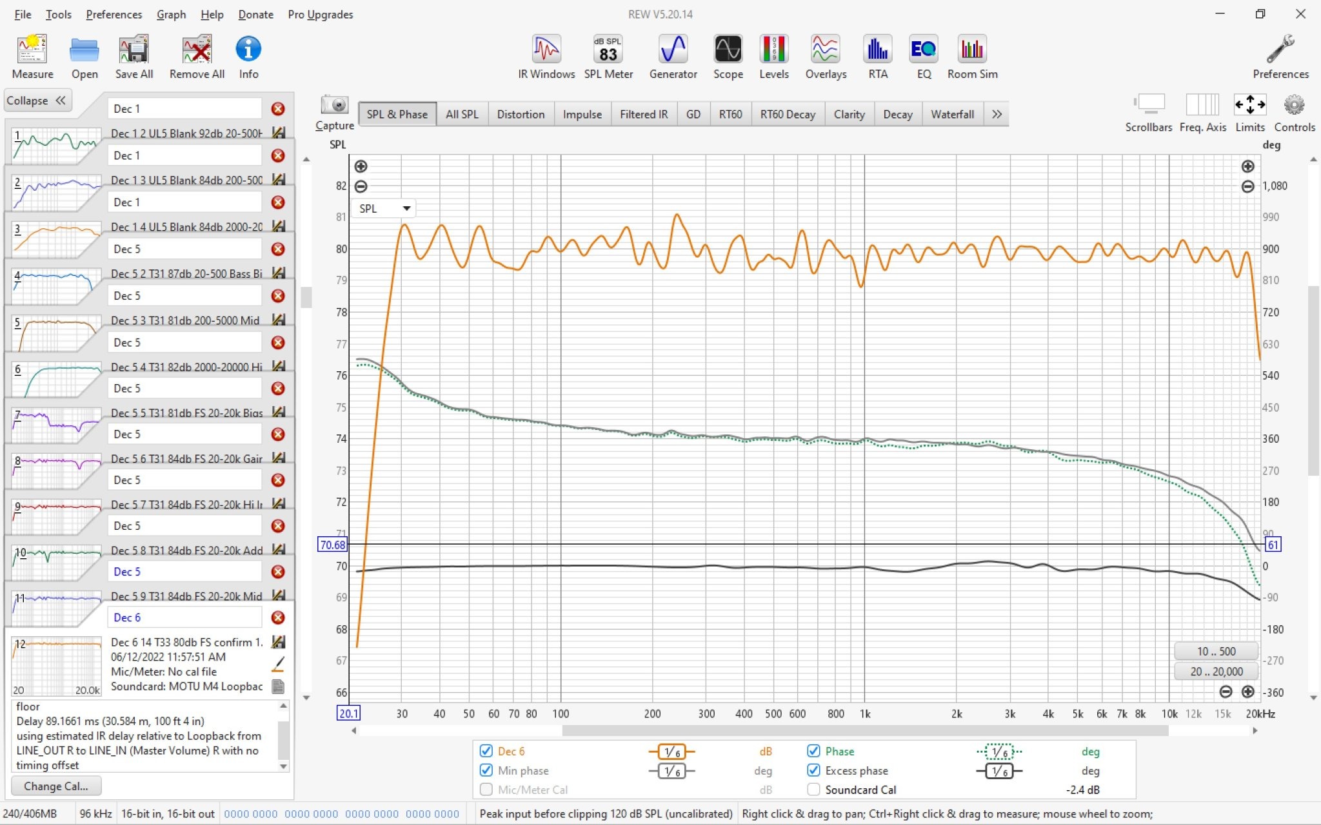Open smoothing selector for Min phase
Image resolution: width=1321 pixels, height=825 pixels.
point(671,771)
